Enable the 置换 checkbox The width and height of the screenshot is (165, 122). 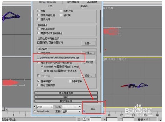pyautogui.click(x=38, y=11)
